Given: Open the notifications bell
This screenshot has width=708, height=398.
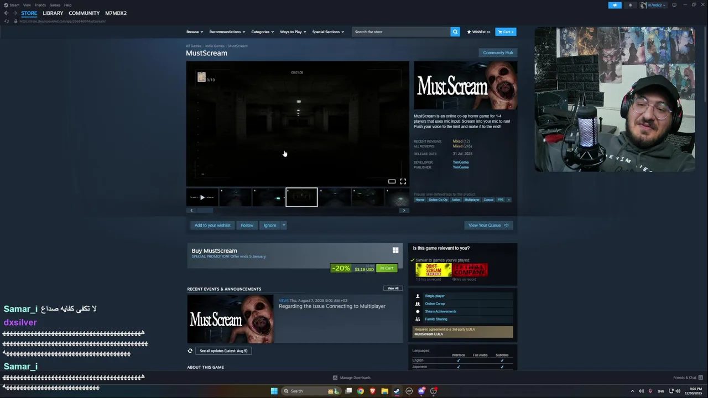Looking at the screenshot, I should [630, 5].
